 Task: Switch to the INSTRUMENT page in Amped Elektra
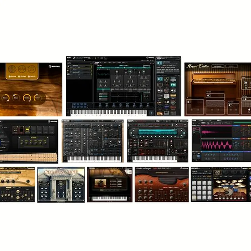point(218,66)
